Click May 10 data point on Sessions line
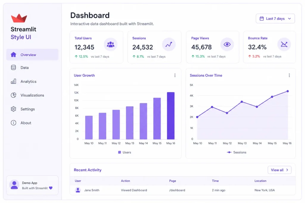 197,117
